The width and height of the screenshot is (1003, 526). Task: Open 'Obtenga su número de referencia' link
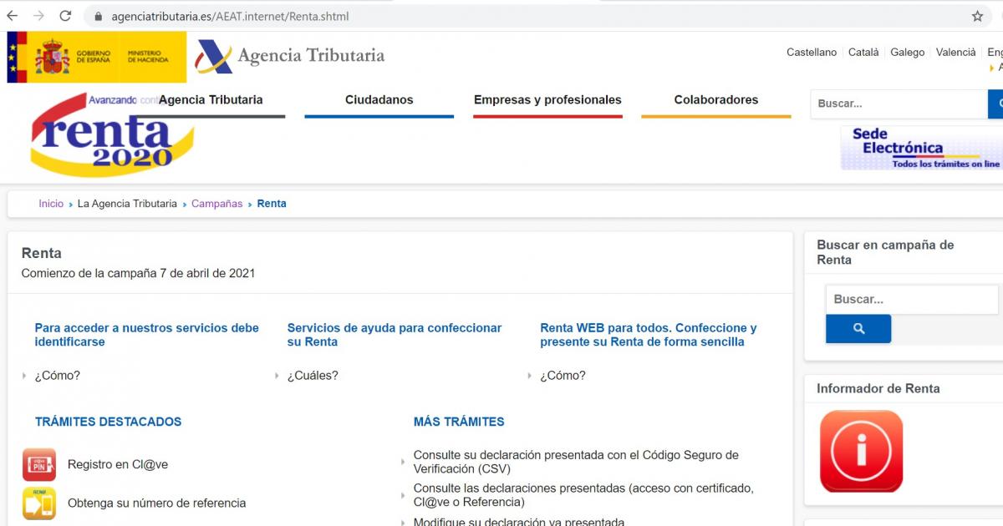pos(157,503)
